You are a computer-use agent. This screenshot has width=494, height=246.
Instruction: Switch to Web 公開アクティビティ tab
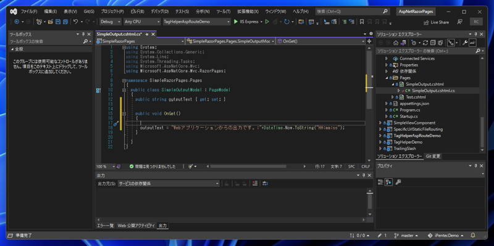point(136,226)
